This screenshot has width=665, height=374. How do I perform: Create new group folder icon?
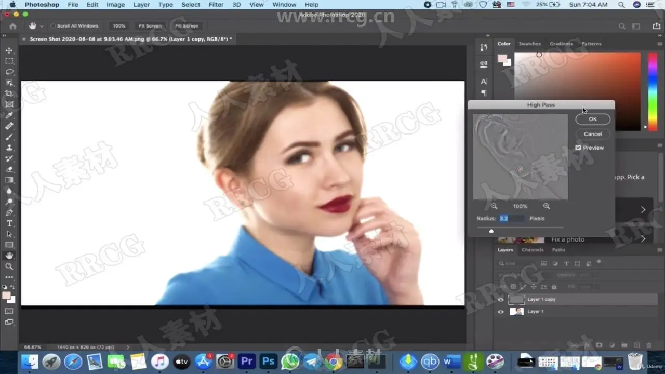pos(624,345)
